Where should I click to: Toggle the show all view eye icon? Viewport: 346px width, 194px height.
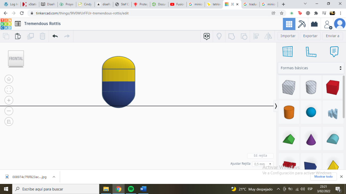[x=207, y=36]
